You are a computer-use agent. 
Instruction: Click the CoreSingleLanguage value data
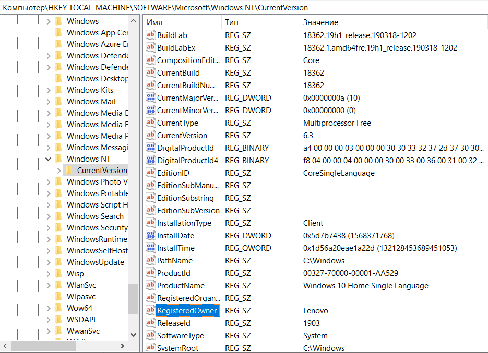tap(339, 173)
